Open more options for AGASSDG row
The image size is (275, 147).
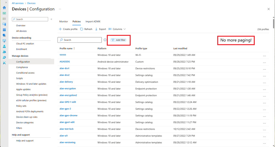[x=265, y=63]
